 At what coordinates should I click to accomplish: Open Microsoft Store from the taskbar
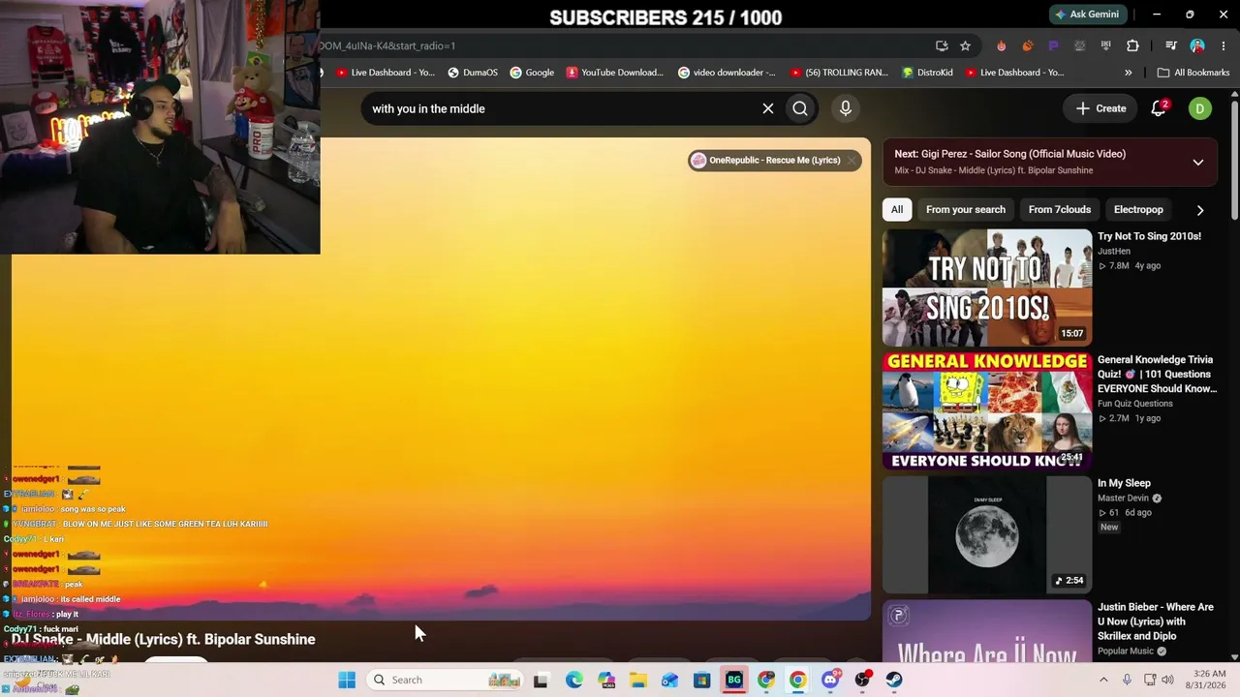click(701, 680)
